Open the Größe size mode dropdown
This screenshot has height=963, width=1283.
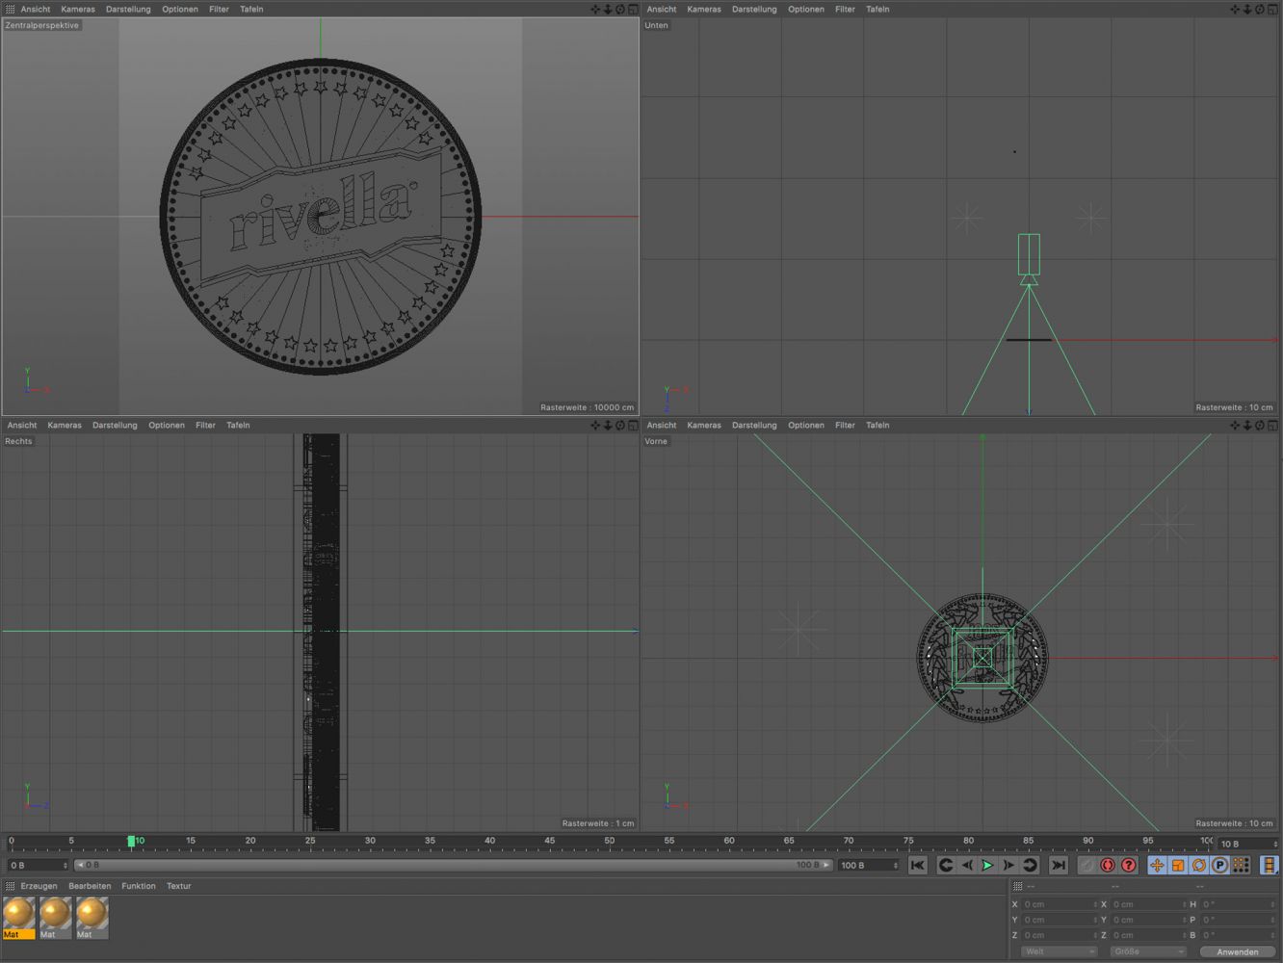coord(1147,951)
